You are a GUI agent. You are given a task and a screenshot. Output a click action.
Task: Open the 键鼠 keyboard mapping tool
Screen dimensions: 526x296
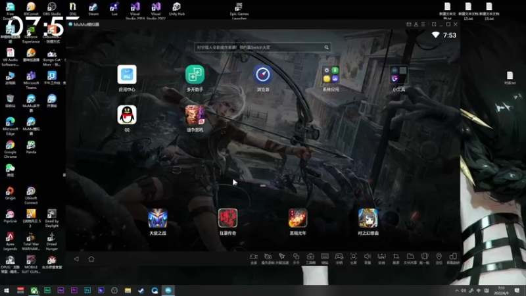coord(325,259)
